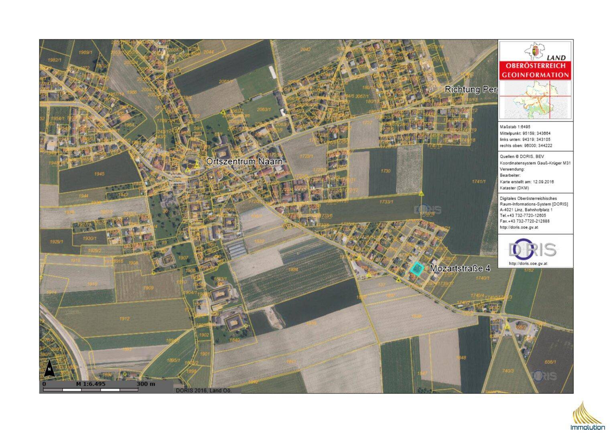Screen dimensions: 613x433
Task: Select parcel number 1945
Action: point(99,174)
